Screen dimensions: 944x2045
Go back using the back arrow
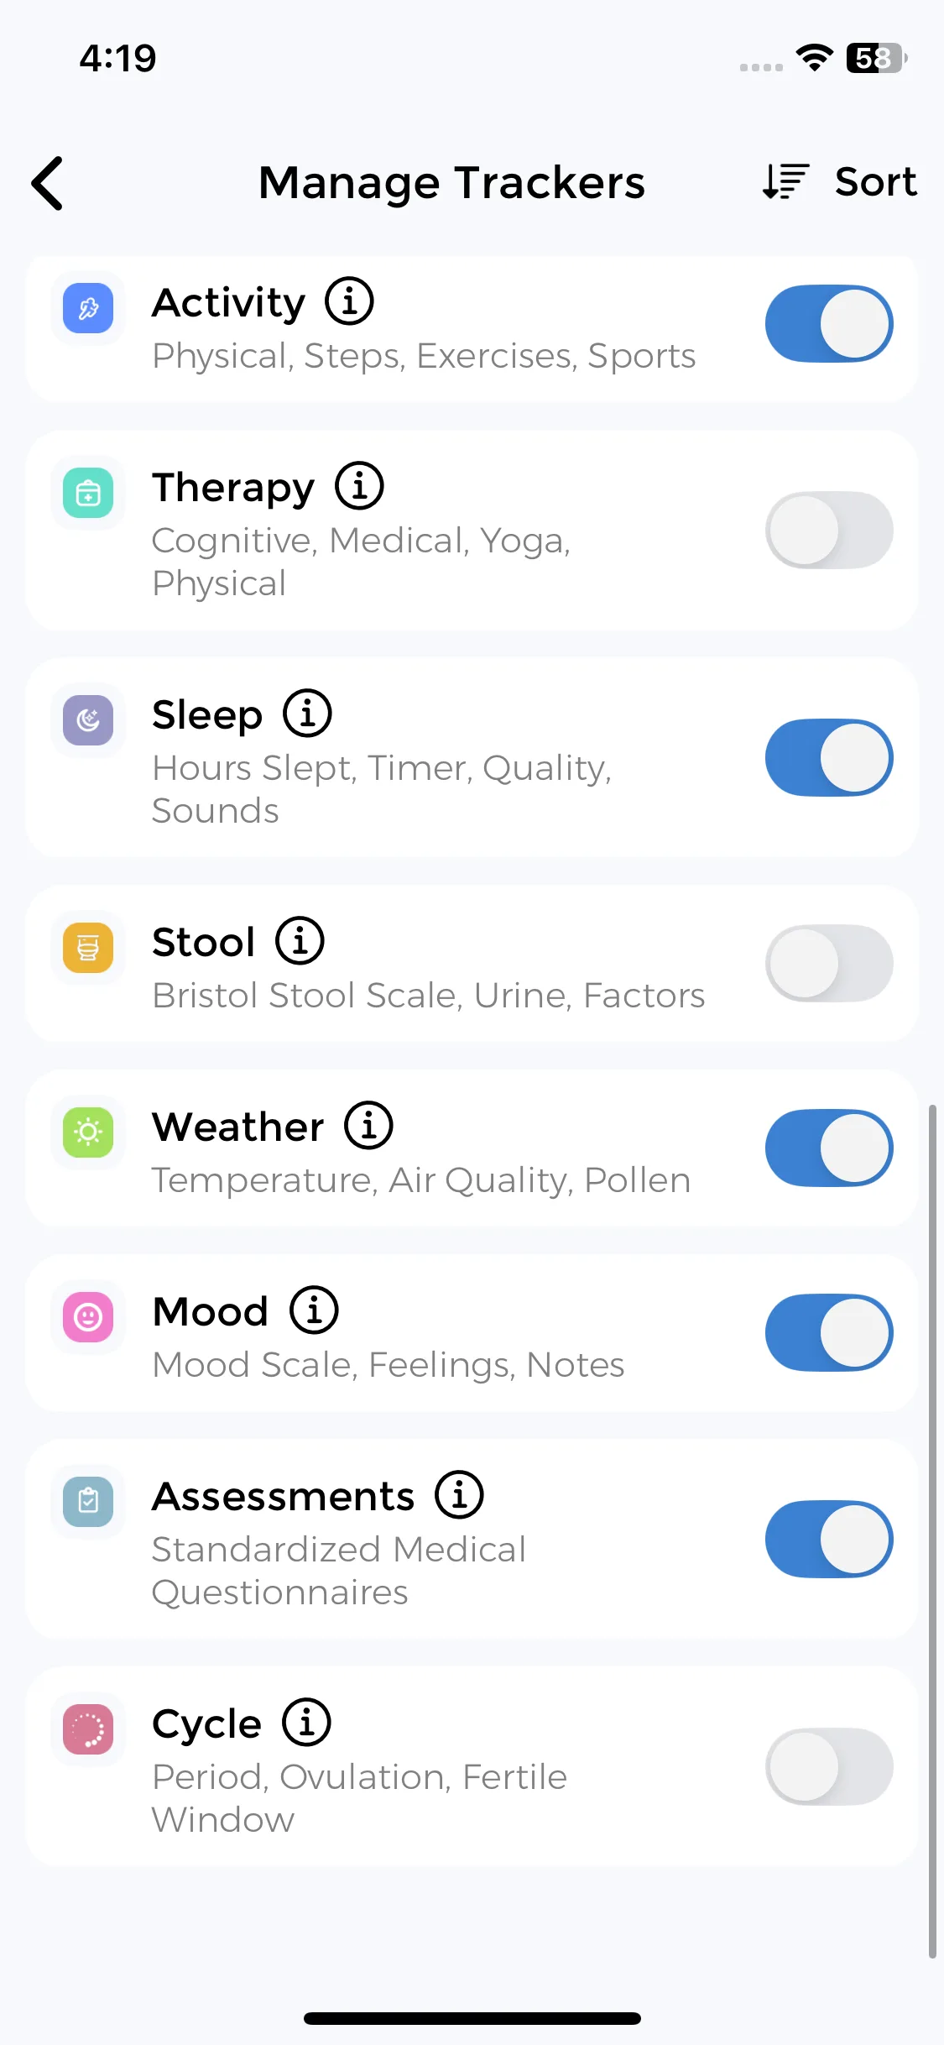[x=48, y=183]
